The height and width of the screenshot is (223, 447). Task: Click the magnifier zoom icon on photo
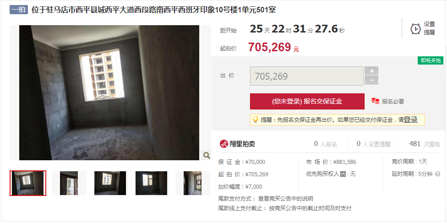(x=207, y=155)
